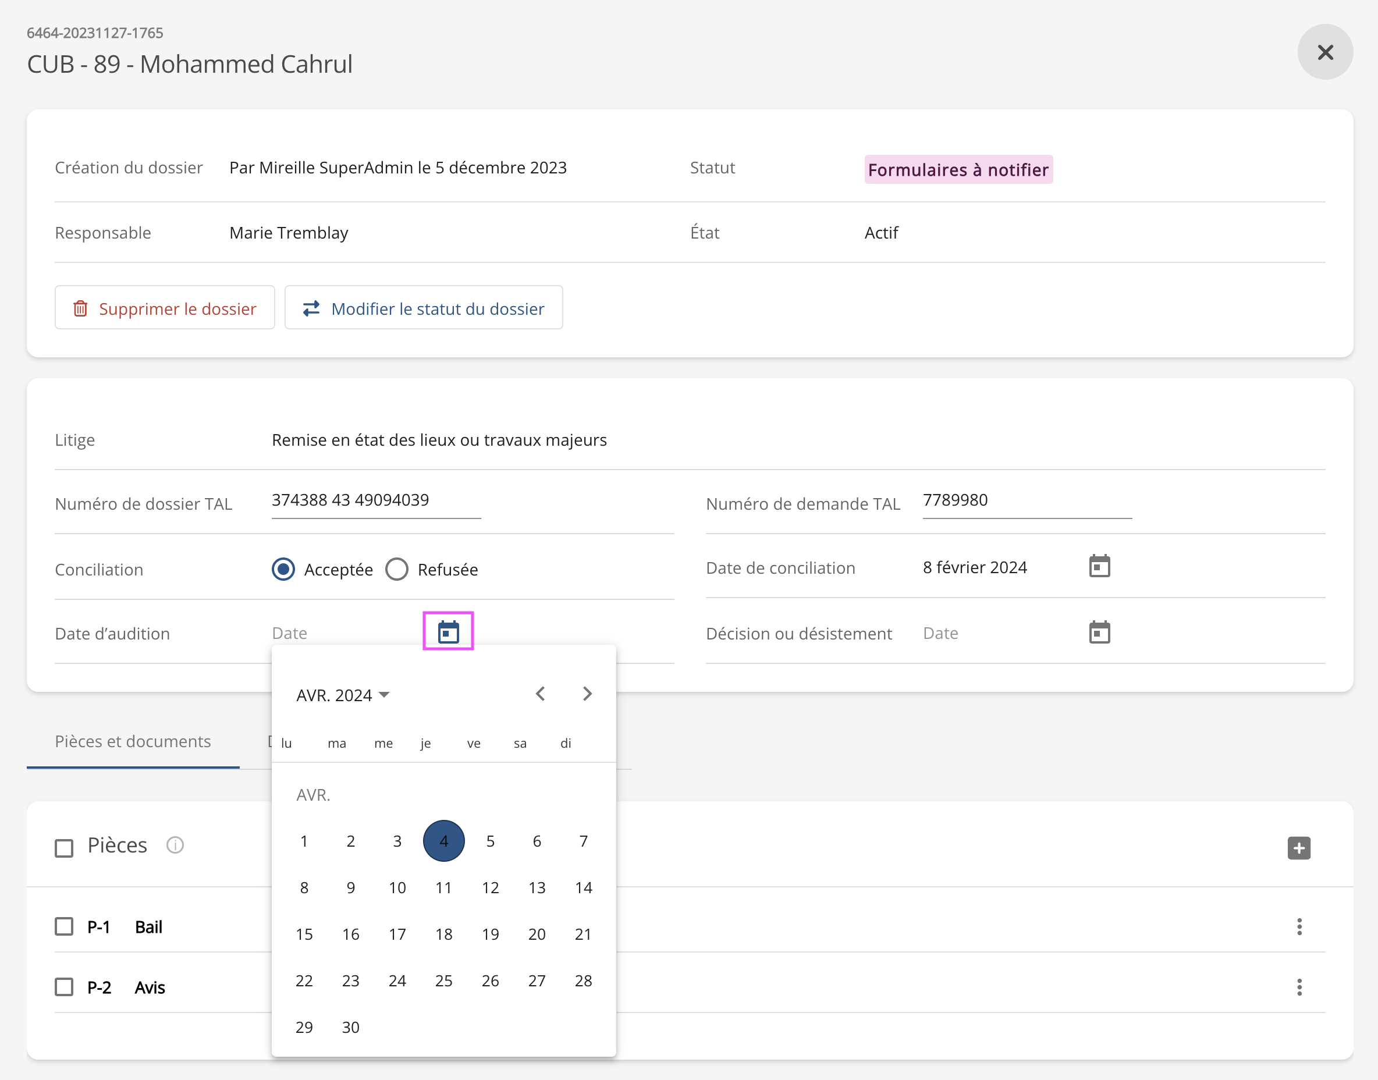The image size is (1378, 1080).
Task: Select the Acceptée conciliation radio button
Action: 283,569
